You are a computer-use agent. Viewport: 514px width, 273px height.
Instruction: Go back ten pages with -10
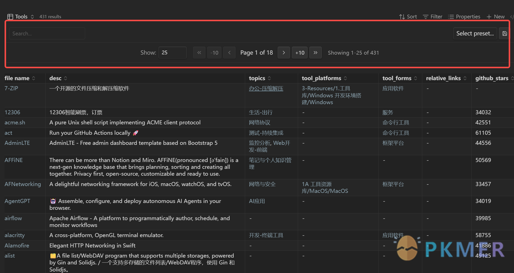pyautogui.click(x=214, y=53)
